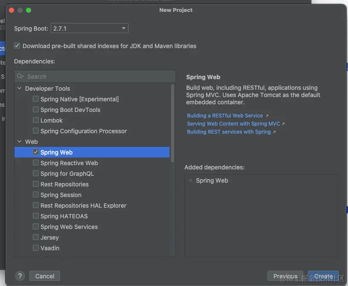The width and height of the screenshot is (348, 286).
Task: Click the green macOS zoom button
Action: pos(29,10)
